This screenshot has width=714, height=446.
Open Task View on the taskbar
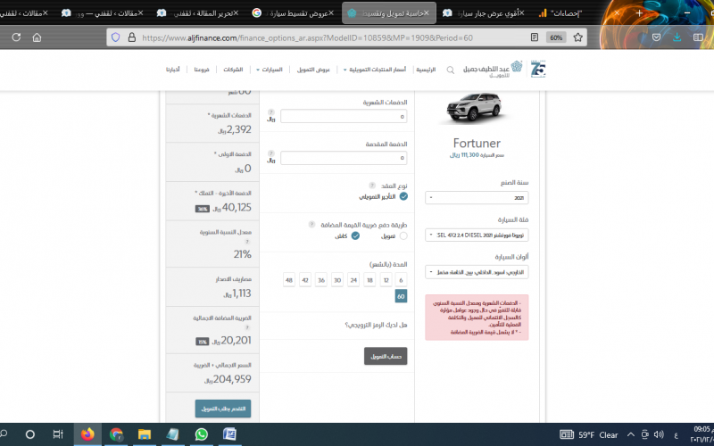pyautogui.click(x=58, y=434)
